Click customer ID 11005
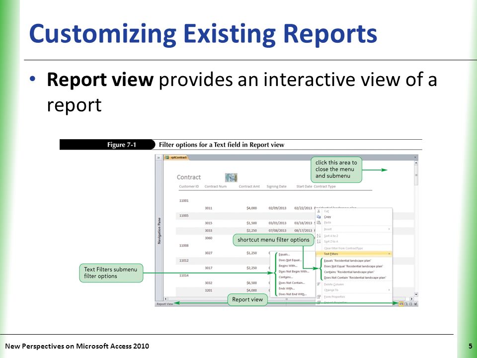This screenshot has width=477, height=358. (184, 215)
